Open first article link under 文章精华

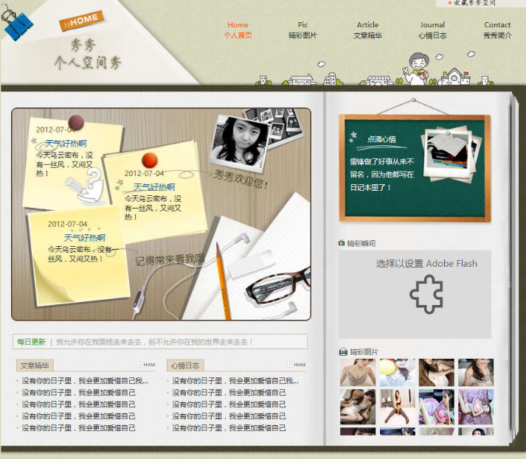(x=85, y=381)
